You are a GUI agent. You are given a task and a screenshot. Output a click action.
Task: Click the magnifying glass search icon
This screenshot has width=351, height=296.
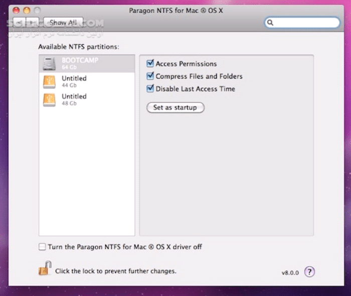tap(270, 23)
